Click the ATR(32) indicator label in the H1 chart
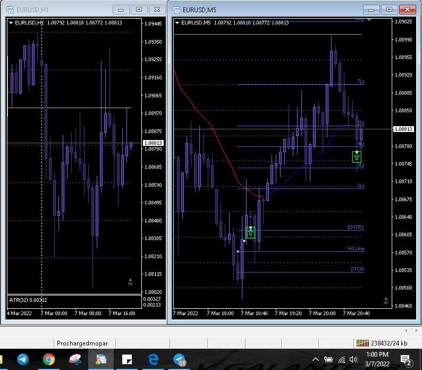 click(x=24, y=301)
